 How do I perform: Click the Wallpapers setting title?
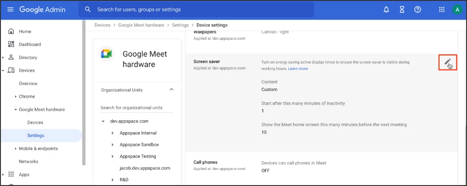[x=205, y=32]
